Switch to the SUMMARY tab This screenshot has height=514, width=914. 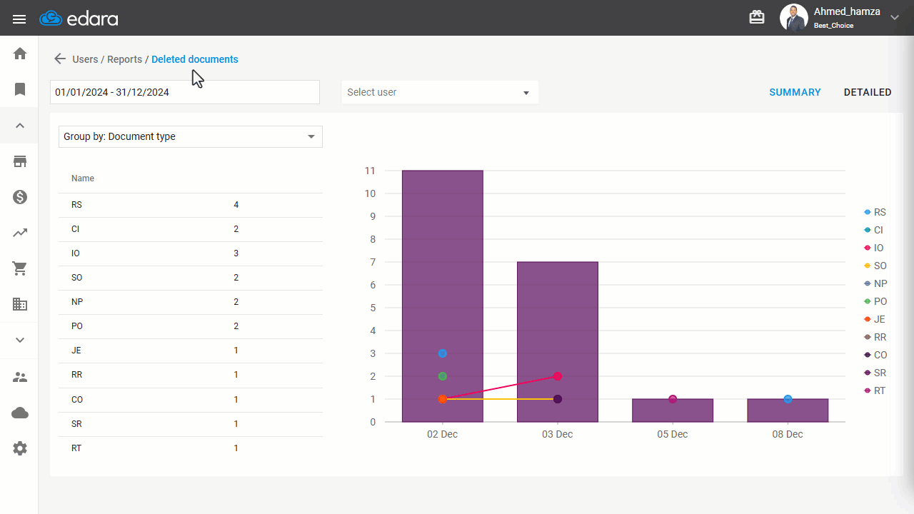(795, 92)
